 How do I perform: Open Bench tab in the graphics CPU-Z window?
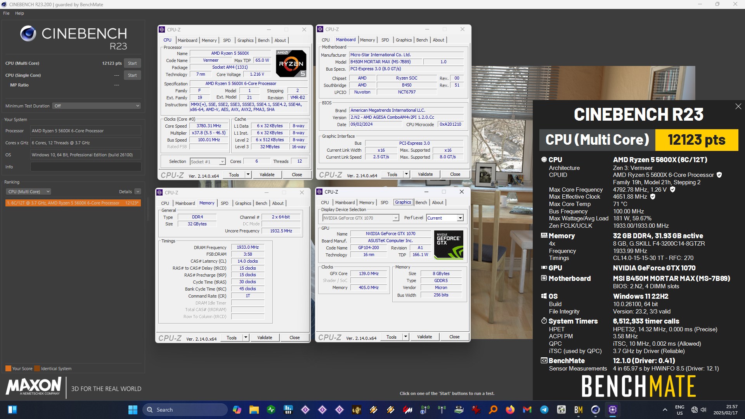coord(421,203)
